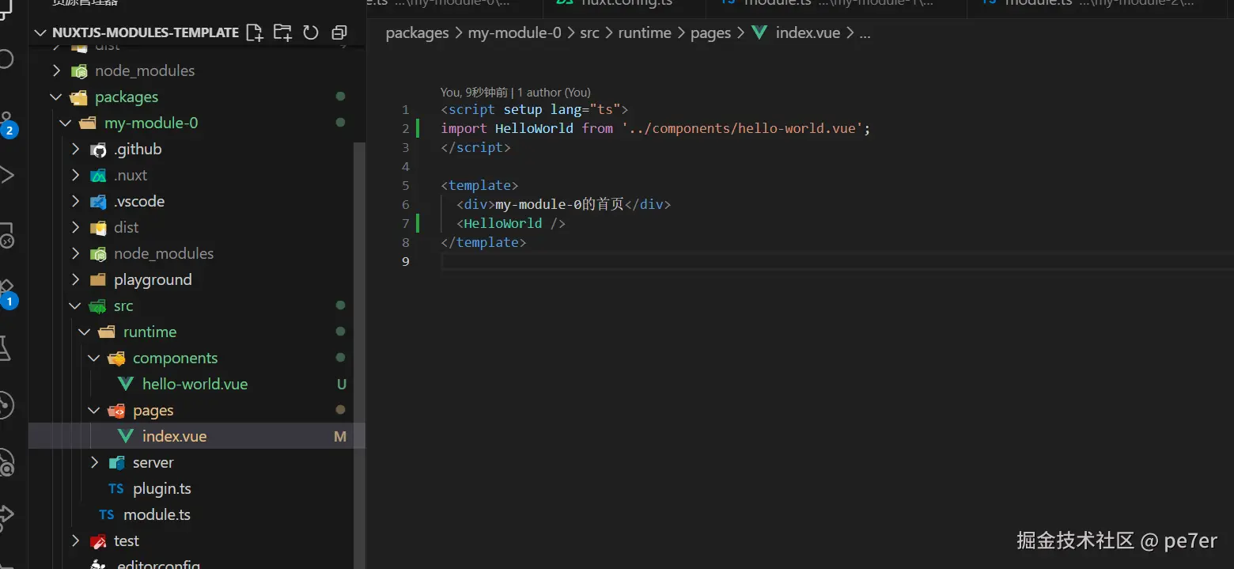Collapse the components folder chevron

click(94, 358)
